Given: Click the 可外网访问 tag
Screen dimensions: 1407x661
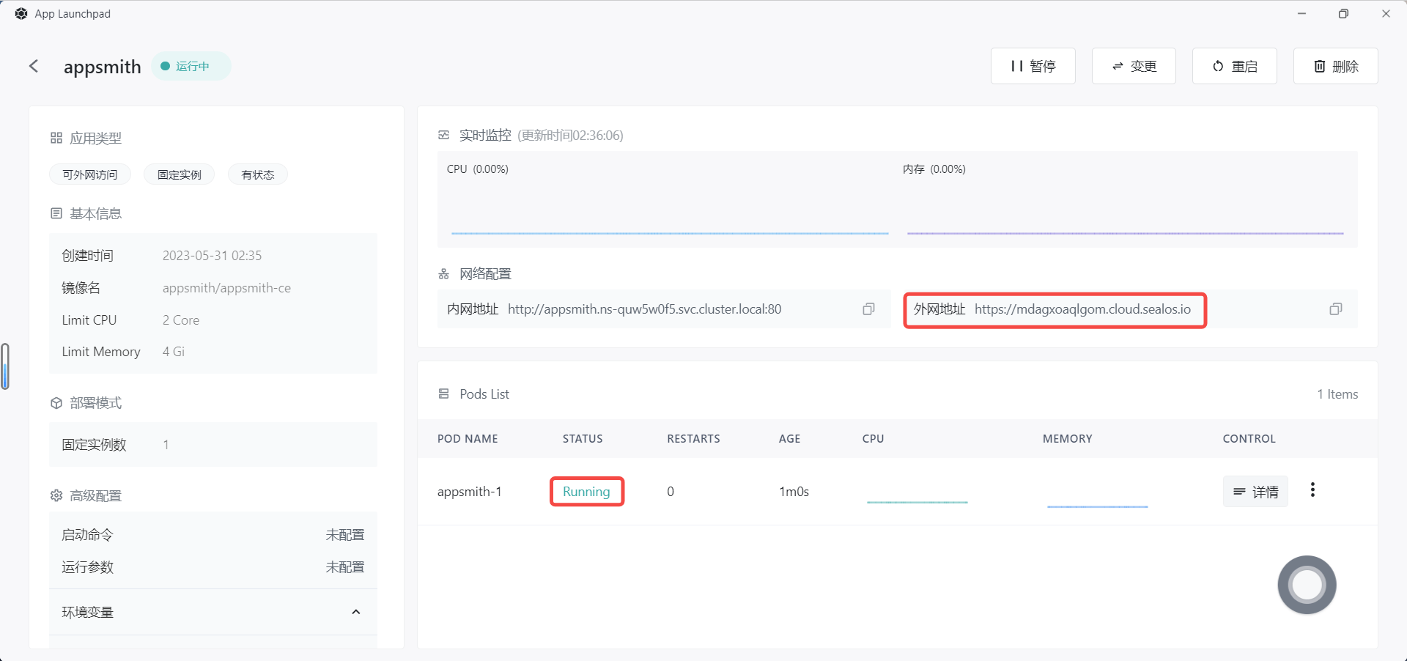Looking at the screenshot, I should click(x=89, y=174).
